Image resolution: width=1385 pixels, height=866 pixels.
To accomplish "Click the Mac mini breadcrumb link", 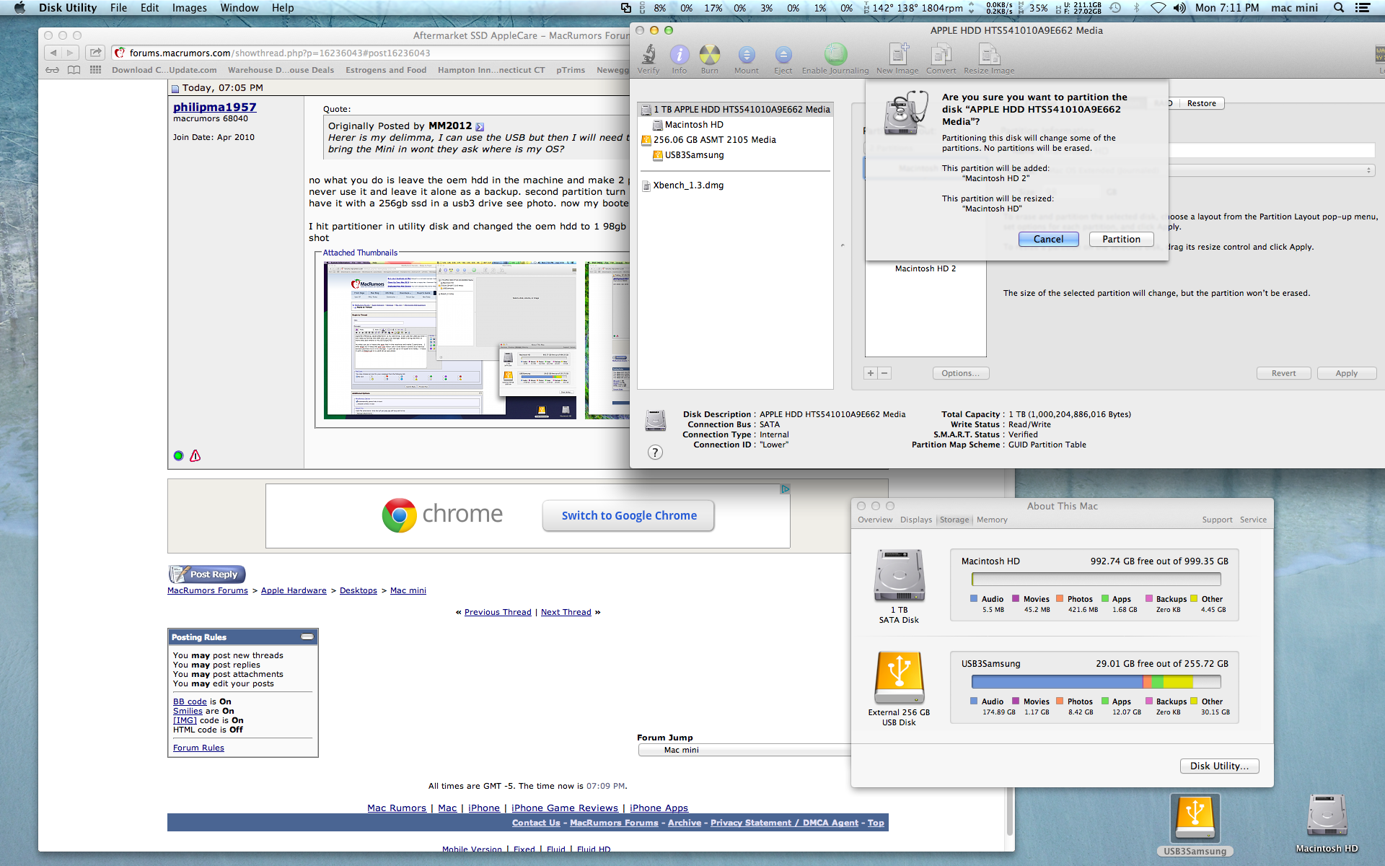I will (x=408, y=590).
